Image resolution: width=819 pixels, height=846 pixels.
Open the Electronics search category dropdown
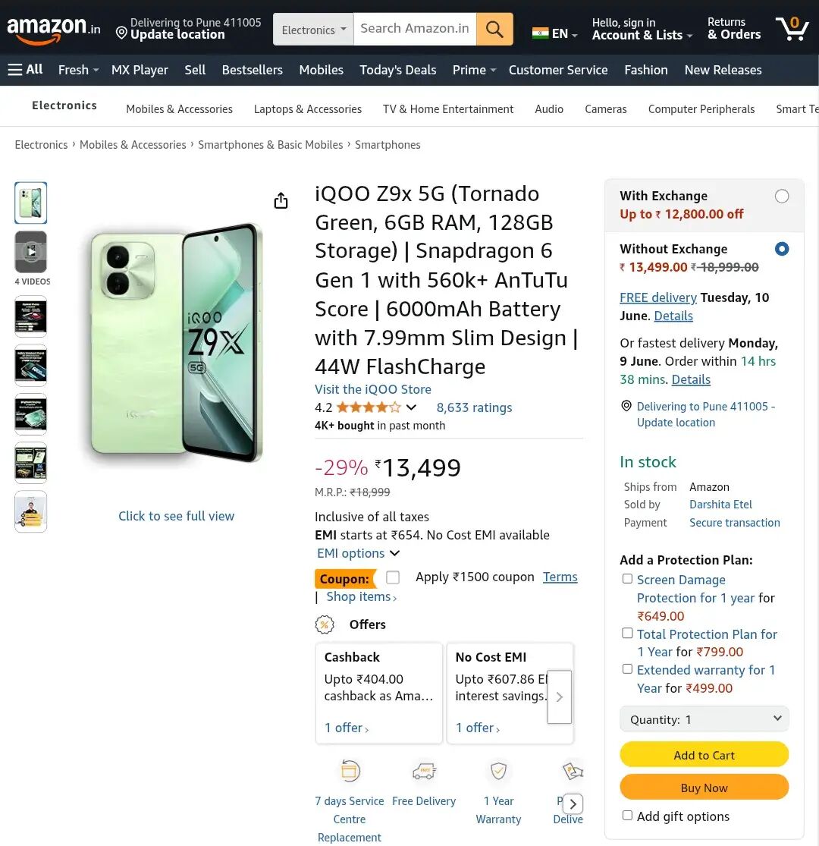tap(313, 30)
